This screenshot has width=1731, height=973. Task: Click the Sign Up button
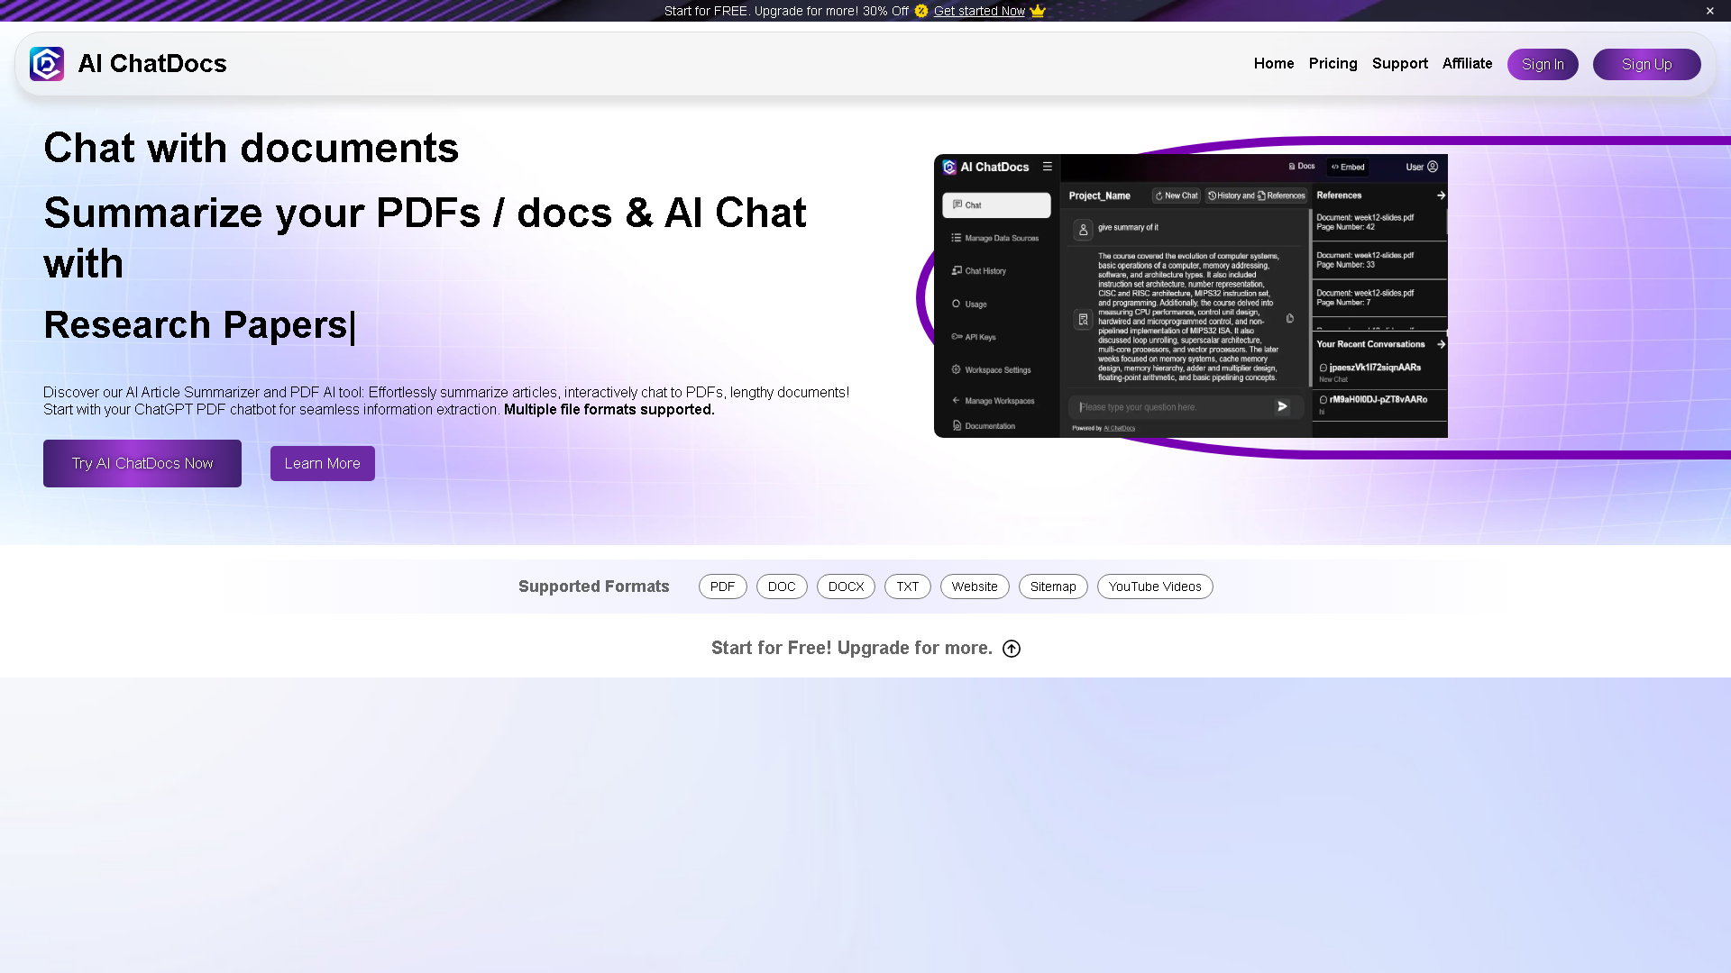click(1646, 64)
